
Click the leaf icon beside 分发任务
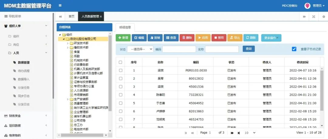(x=15, y=88)
